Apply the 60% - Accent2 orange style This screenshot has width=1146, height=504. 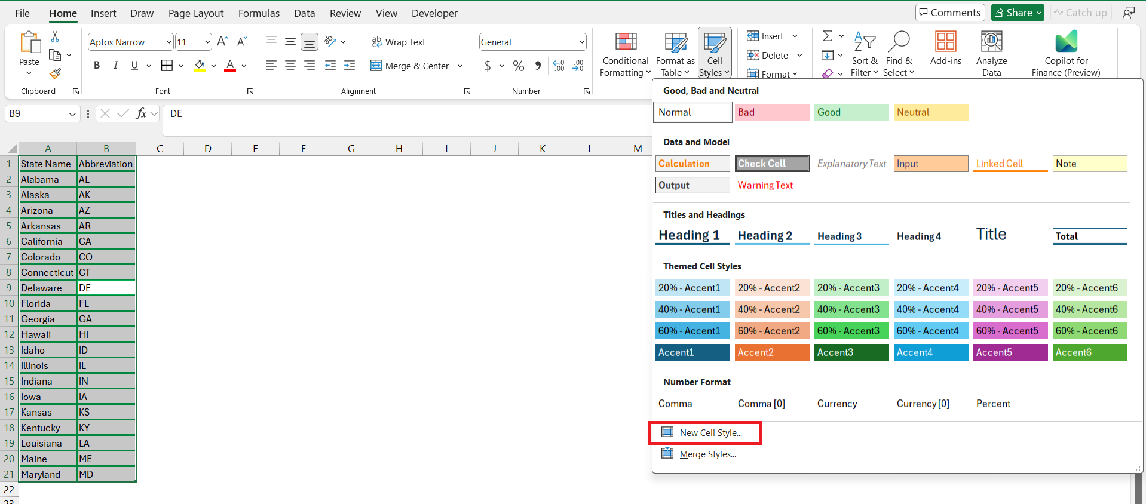click(x=772, y=331)
